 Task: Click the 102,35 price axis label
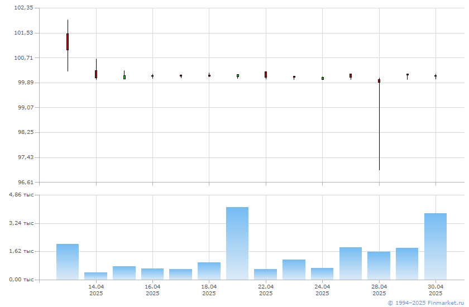(23, 8)
